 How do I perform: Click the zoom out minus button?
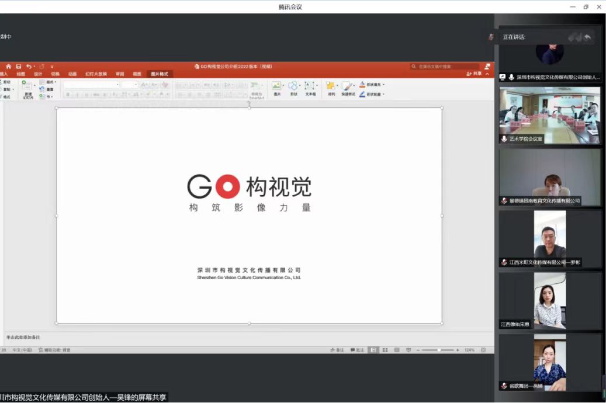(x=418, y=350)
